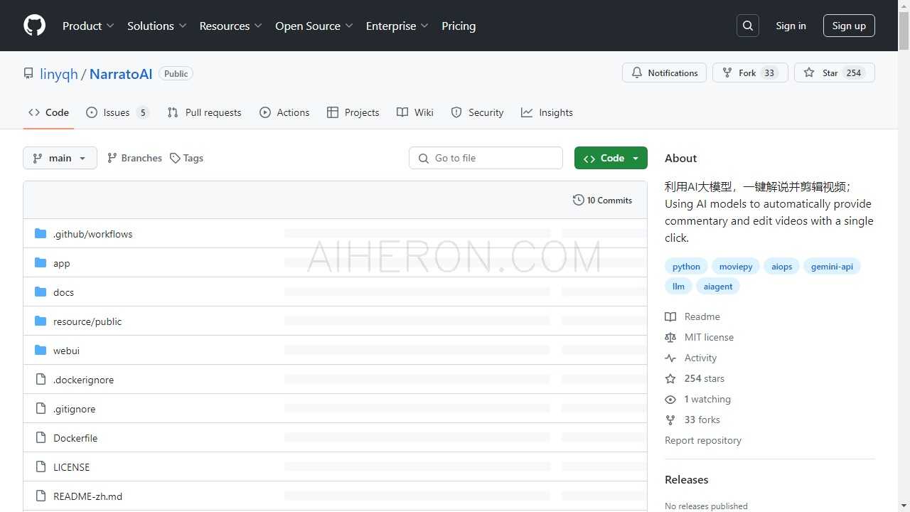This screenshot has height=512, width=910.
Task: Click the Activity pulse icon
Action: tap(670, 358)
